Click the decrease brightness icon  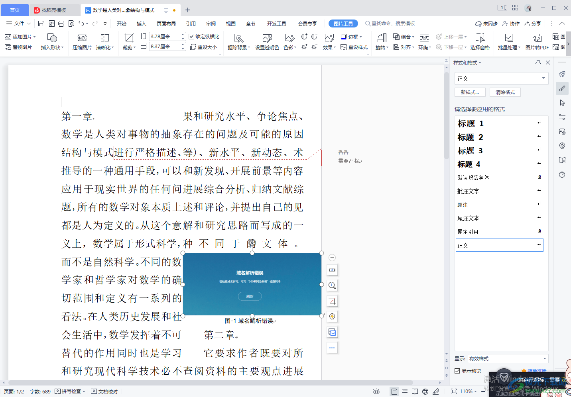pyautogui.click(x=314, y=47)
